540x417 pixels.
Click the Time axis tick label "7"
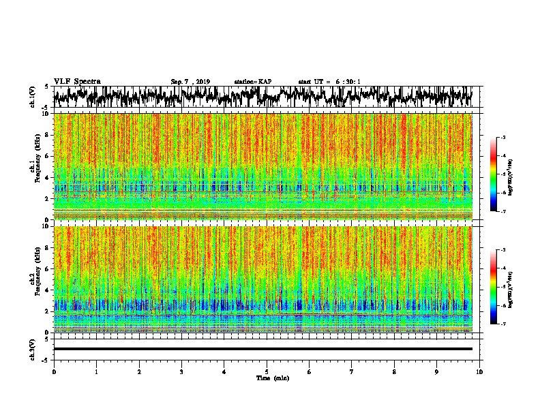tap(352, 372)
